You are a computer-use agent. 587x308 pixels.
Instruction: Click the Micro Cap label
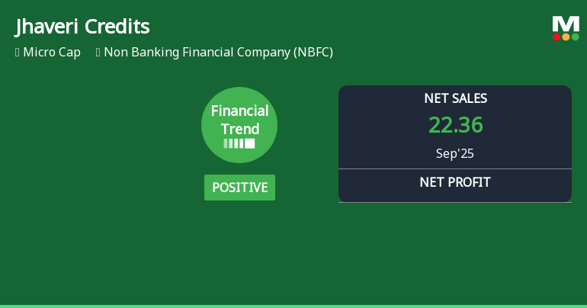[x=52, y=53]
